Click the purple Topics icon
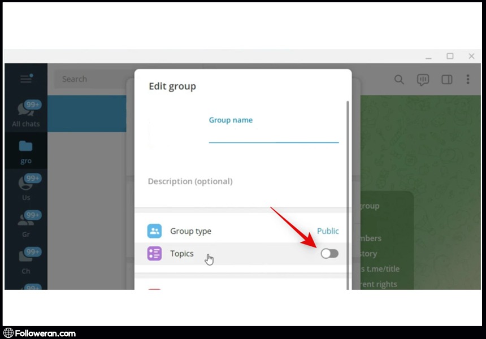This screenshot has width=486, height=339. (154, 254)
